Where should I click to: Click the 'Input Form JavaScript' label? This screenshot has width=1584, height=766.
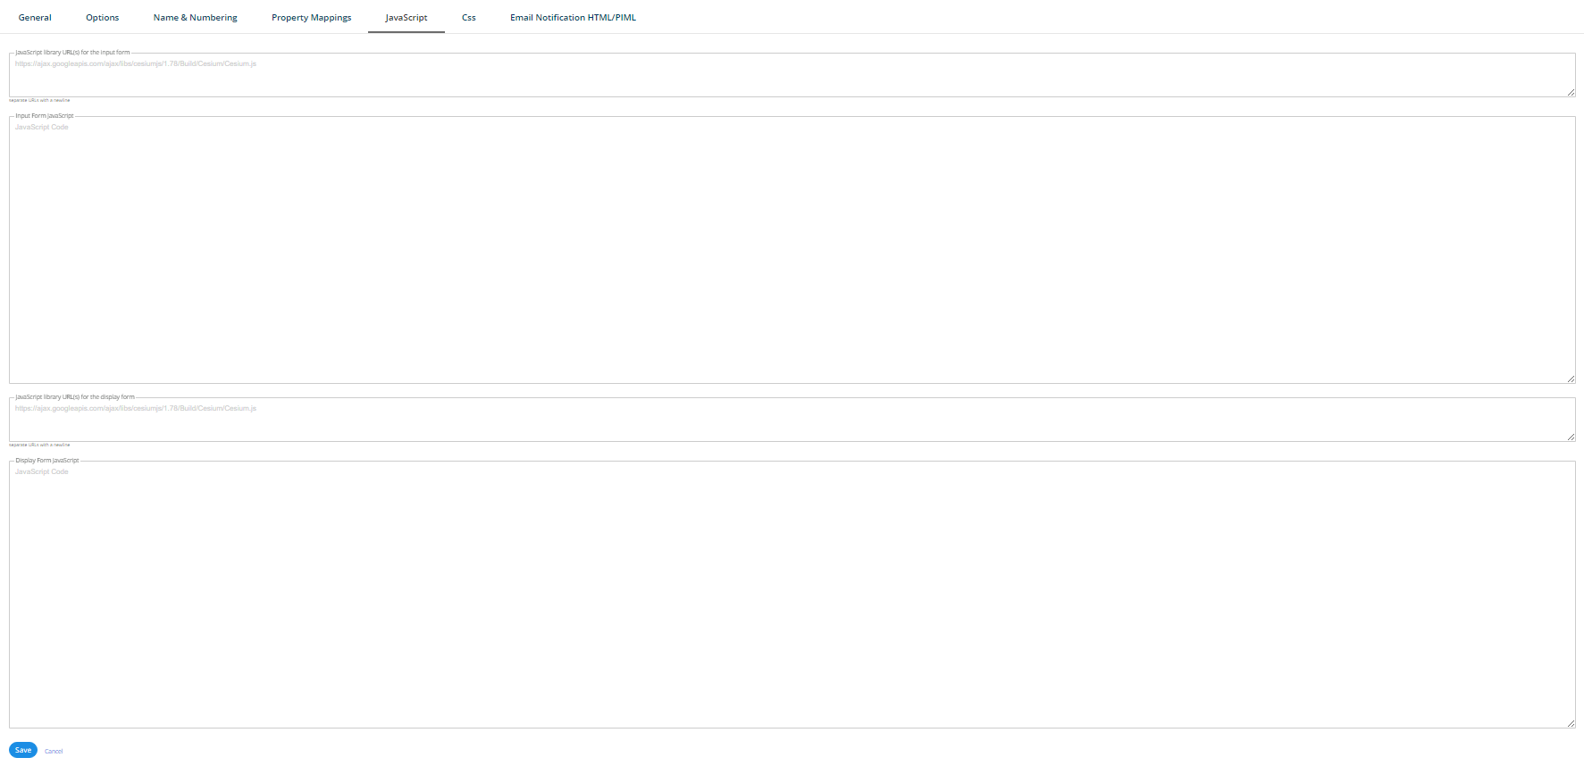(x=45, y=116)
